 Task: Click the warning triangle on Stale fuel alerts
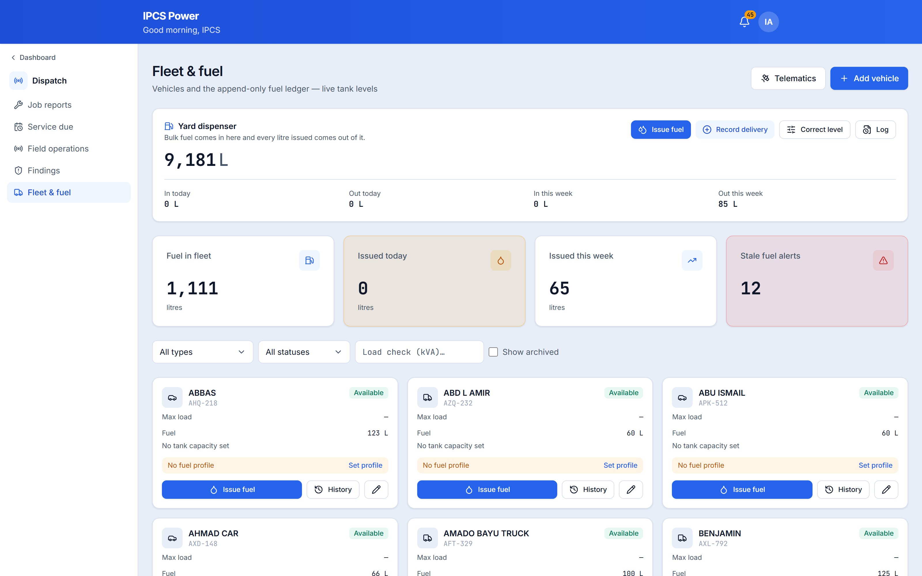(883, 260)
